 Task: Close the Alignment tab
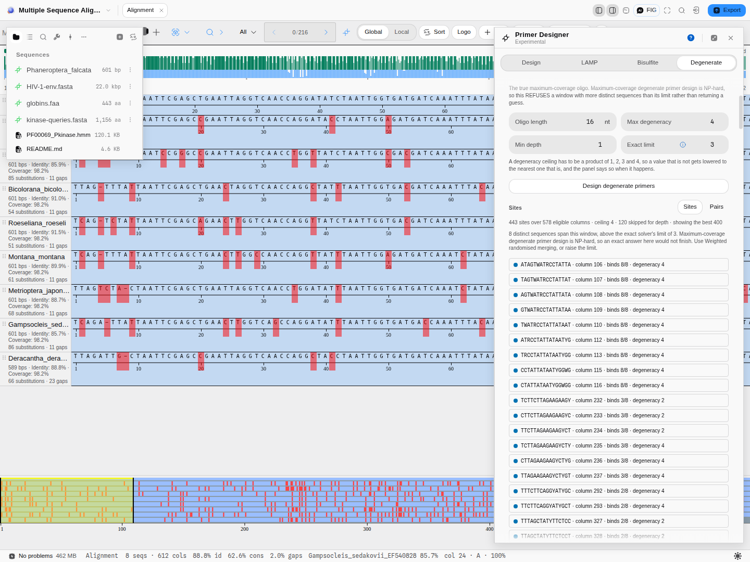(161, 10)
